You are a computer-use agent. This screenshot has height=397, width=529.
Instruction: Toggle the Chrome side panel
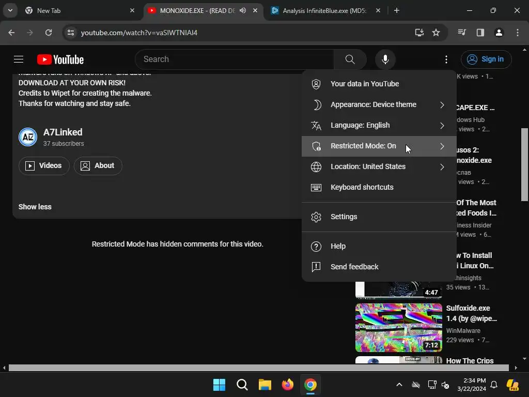point(480,33)
